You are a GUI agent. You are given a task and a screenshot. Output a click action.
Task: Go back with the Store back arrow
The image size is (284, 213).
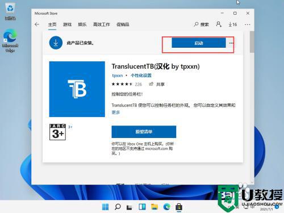[x=37, y=24]
